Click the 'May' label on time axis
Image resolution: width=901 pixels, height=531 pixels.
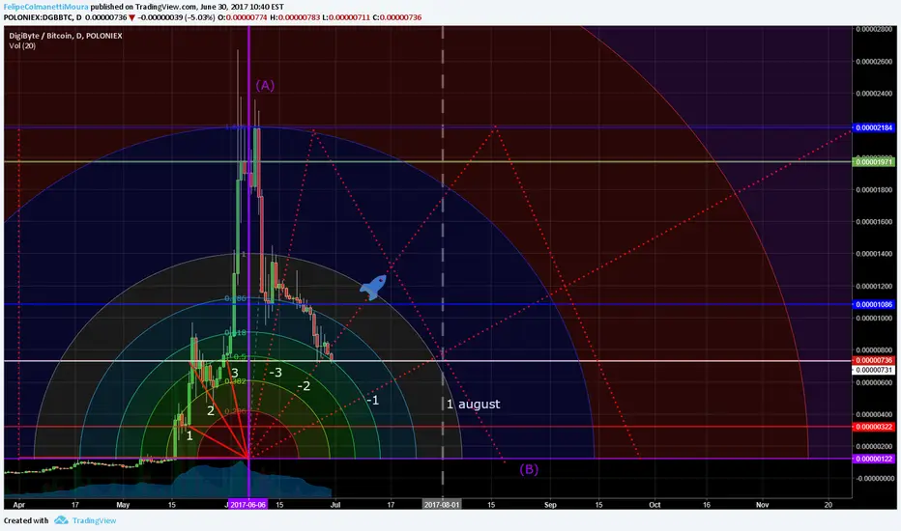click(123, 505)
